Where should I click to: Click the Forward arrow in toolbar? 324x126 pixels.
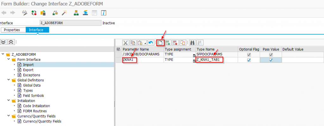point(13,13)
